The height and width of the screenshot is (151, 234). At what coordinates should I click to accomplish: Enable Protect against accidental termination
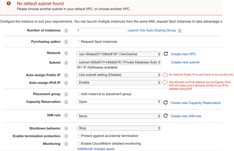tap(79, 136)
